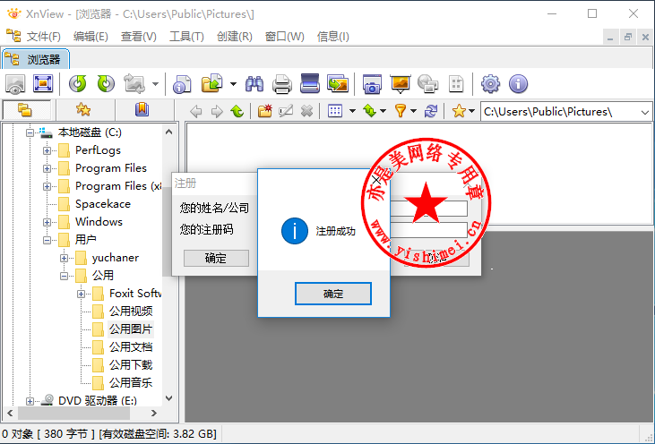The width and height of the screenshot is (655, 444).
Task: Open the batch Convert images icon
Action: (338, 84)
